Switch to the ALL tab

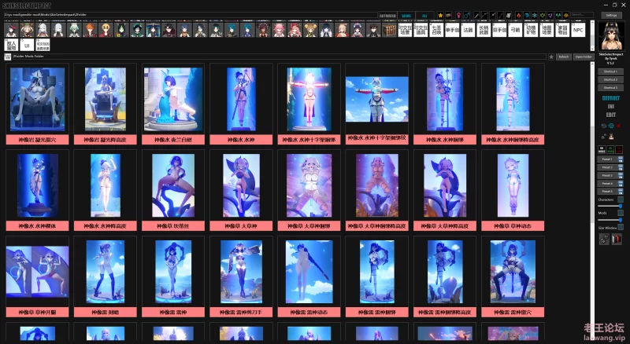[x=424, y=16]
